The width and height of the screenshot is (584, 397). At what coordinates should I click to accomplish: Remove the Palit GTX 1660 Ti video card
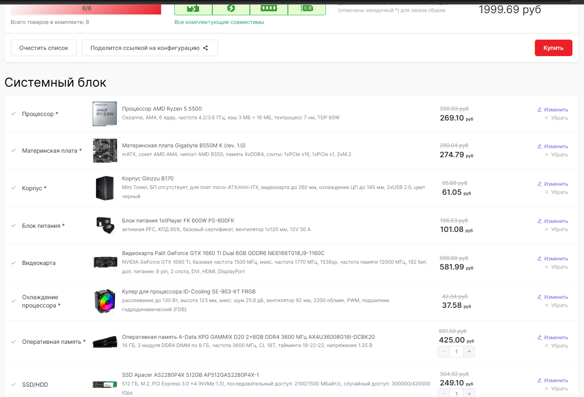[x=556, y=267]
